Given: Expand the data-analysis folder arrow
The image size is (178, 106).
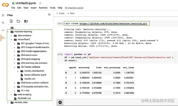Looking at the screenshot, I should click(x=11, y=36).
